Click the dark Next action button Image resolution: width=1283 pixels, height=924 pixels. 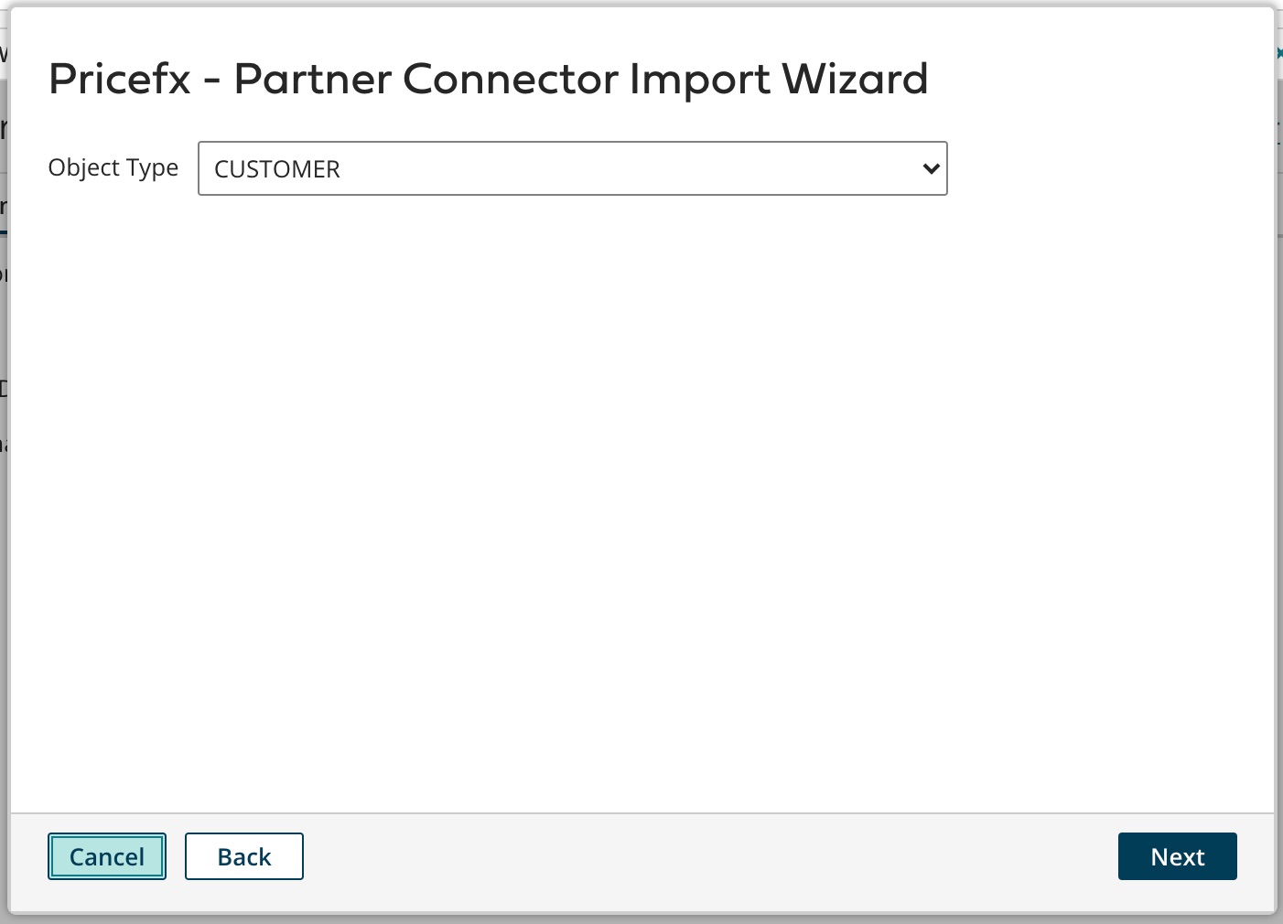[1177, 856]
